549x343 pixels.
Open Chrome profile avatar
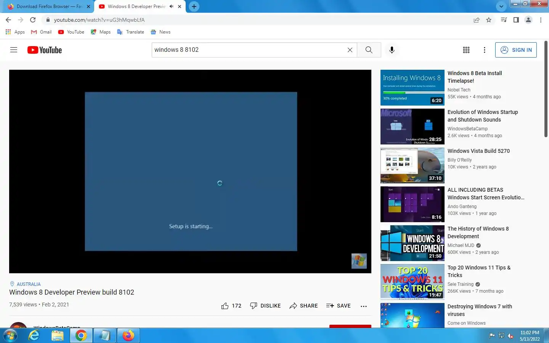528,20
